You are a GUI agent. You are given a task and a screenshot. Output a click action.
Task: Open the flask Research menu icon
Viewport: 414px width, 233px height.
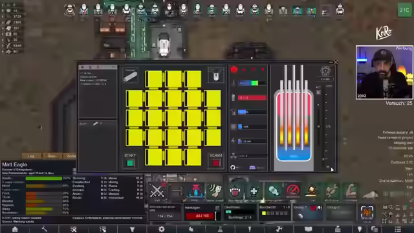click(220, 229)
